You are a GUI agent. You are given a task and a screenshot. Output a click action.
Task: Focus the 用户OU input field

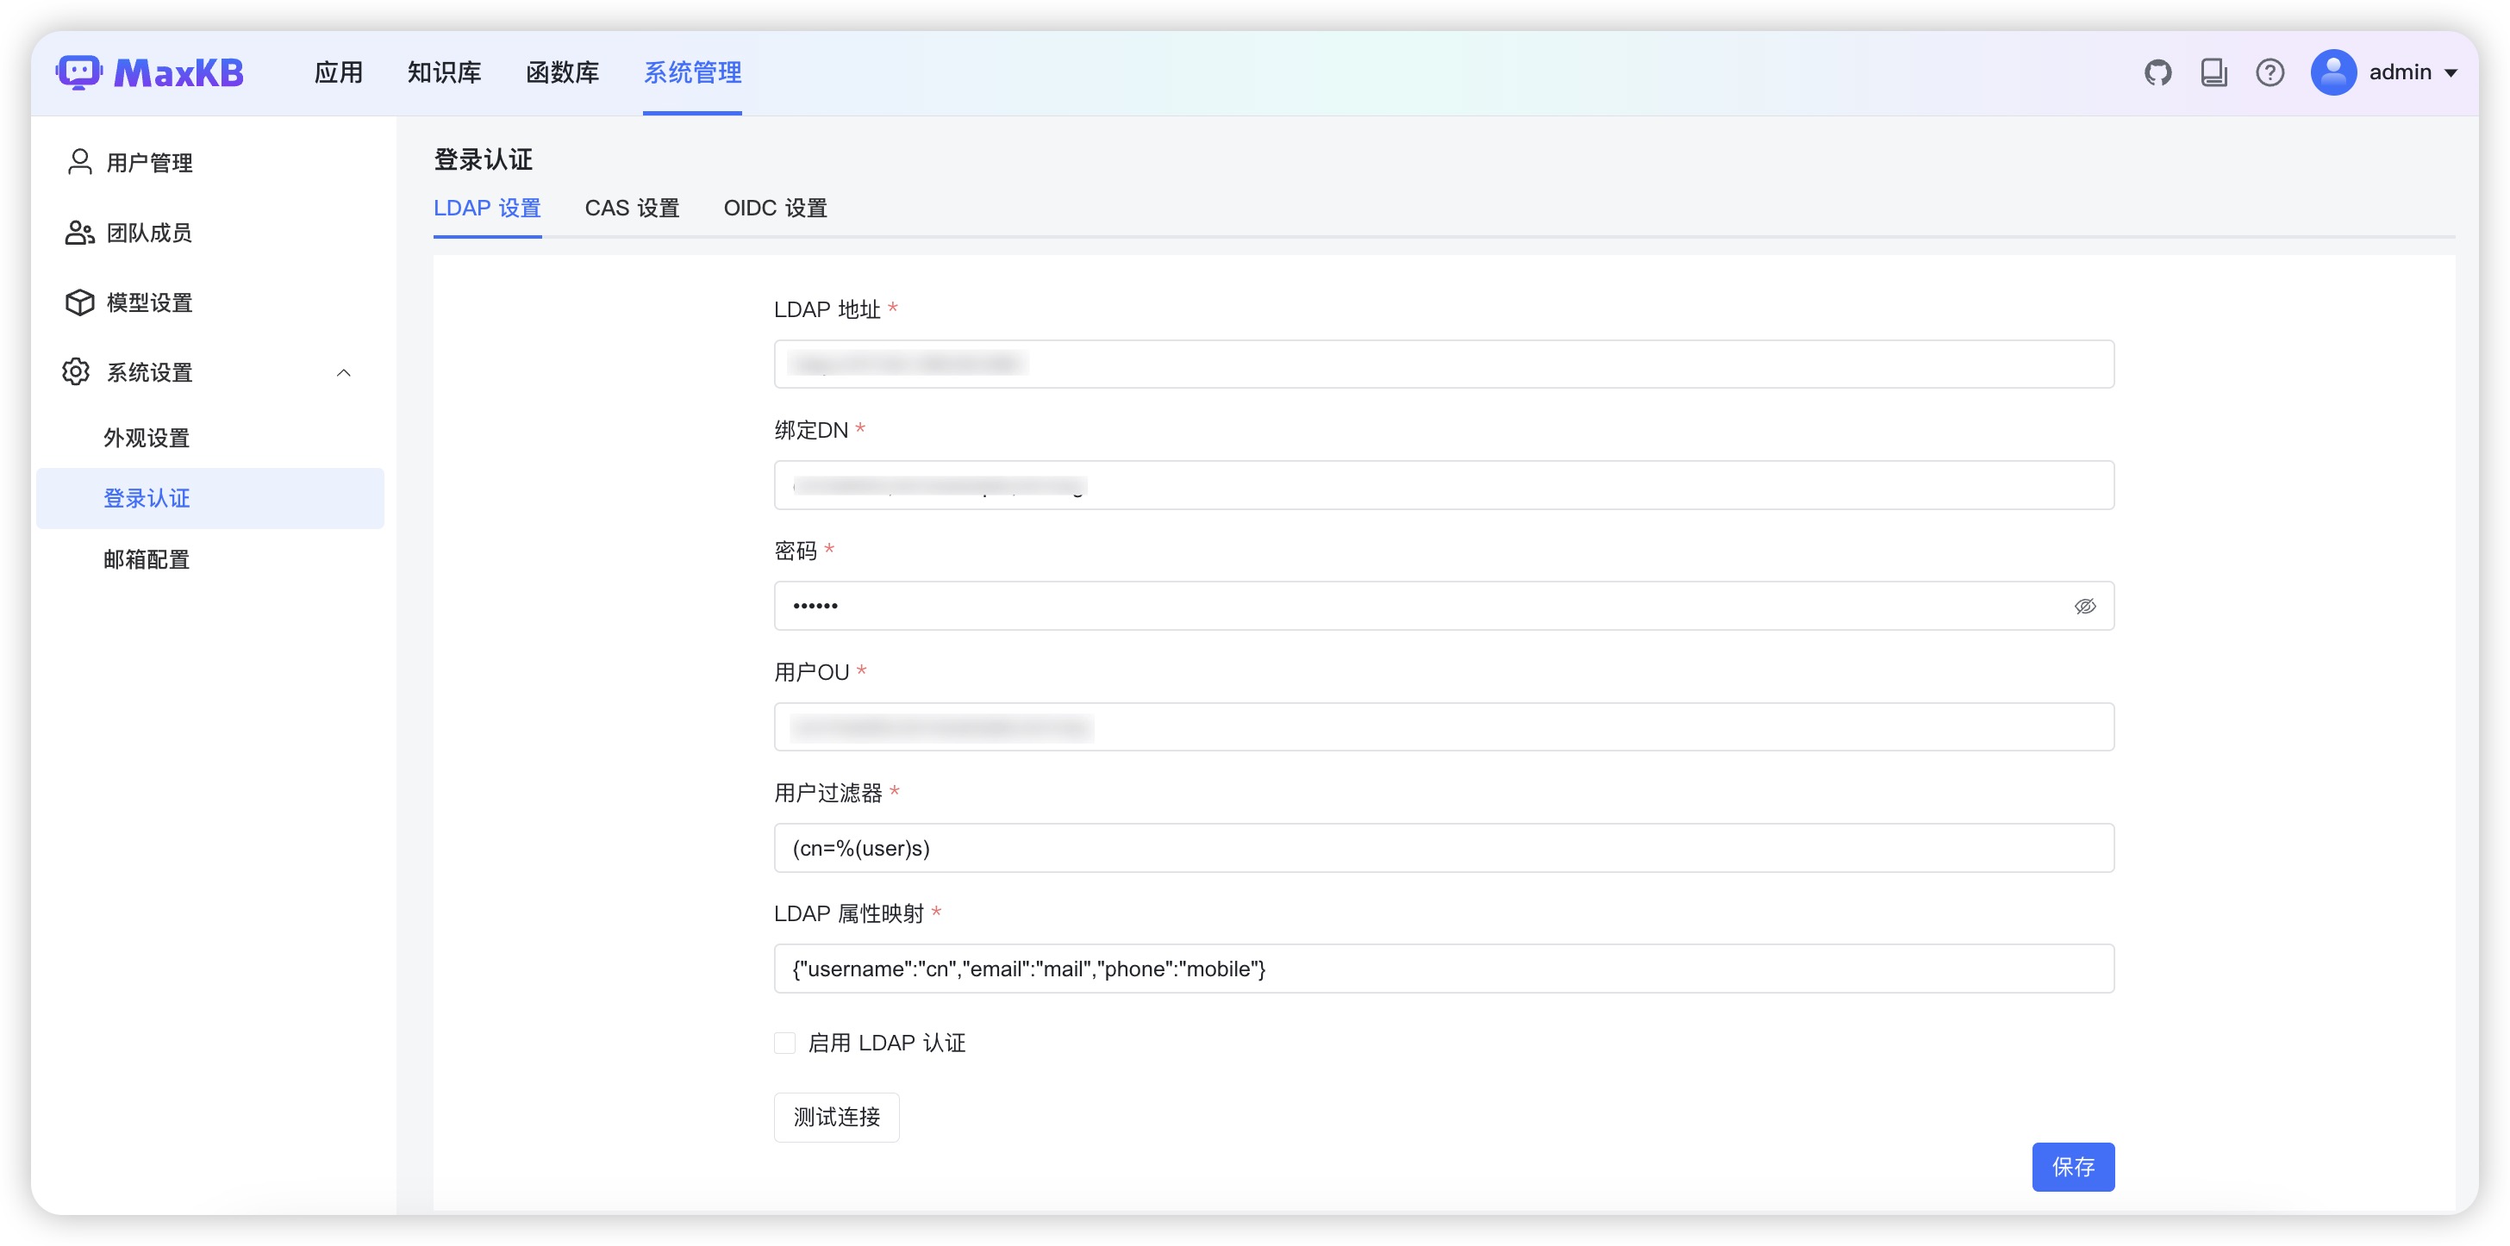(x=1443, y=726)
